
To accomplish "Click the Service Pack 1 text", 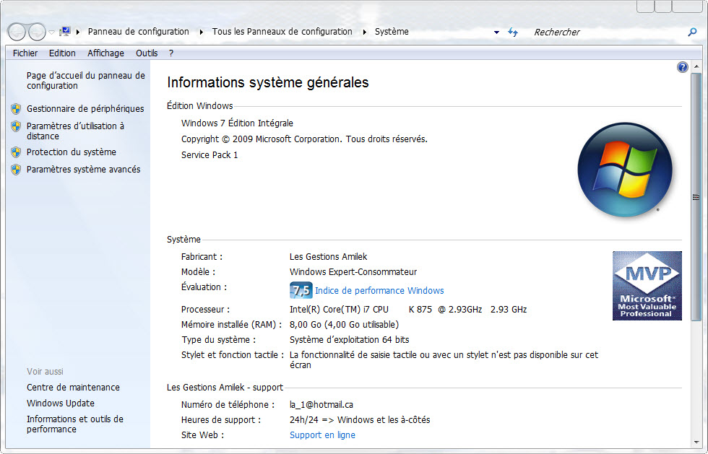I will (x=210, y=154).
